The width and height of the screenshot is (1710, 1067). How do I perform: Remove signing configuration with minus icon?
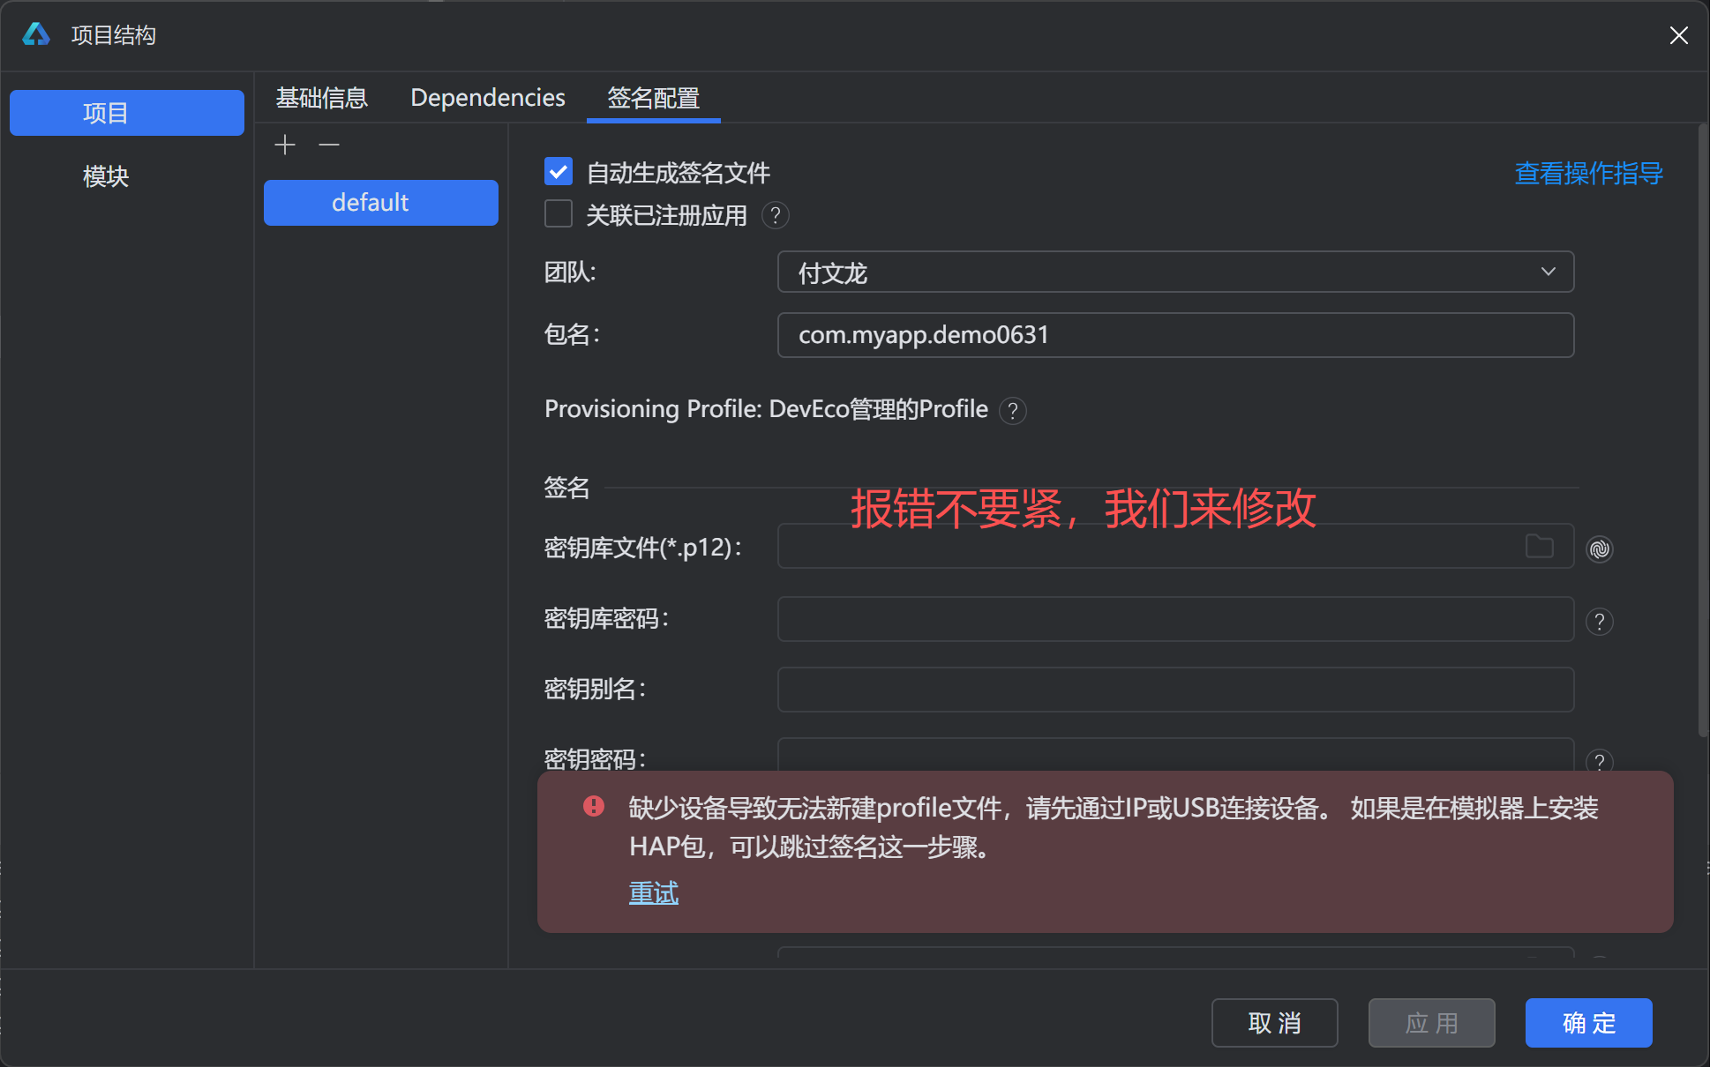[x=329, y=145]
